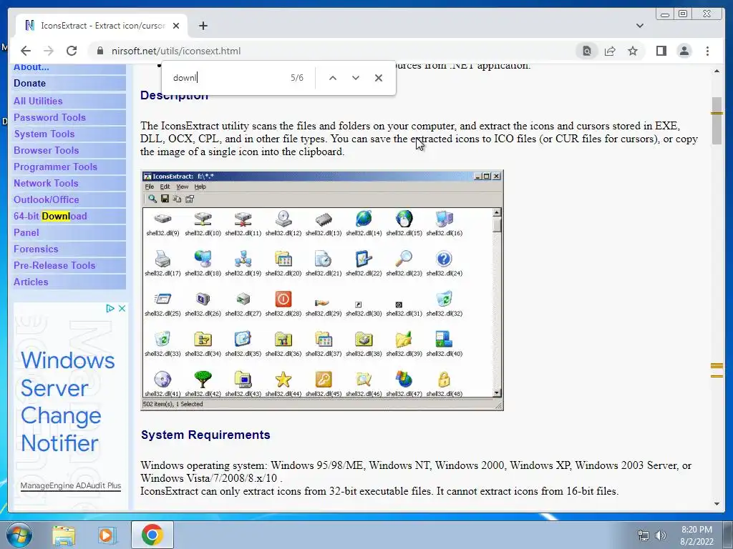
Task: Click the padlock site info icon
Action: pyautogui.click(x=99, y=51)
